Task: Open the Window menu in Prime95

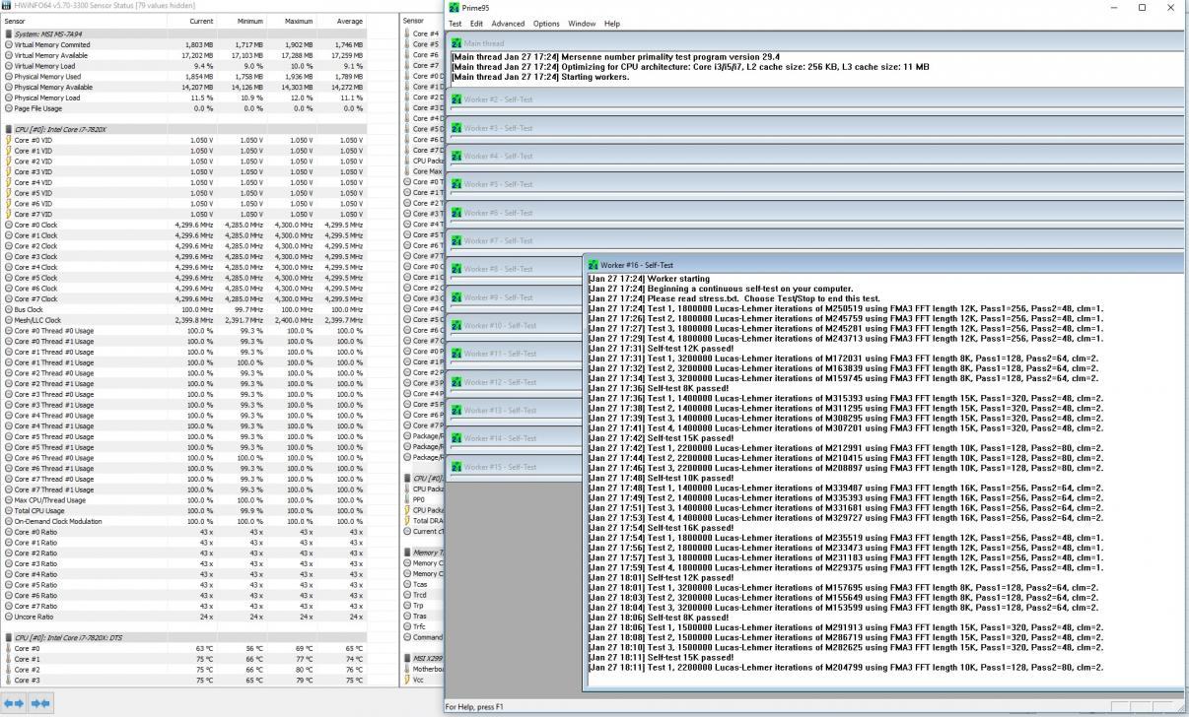Action: (x=582, y=24)
